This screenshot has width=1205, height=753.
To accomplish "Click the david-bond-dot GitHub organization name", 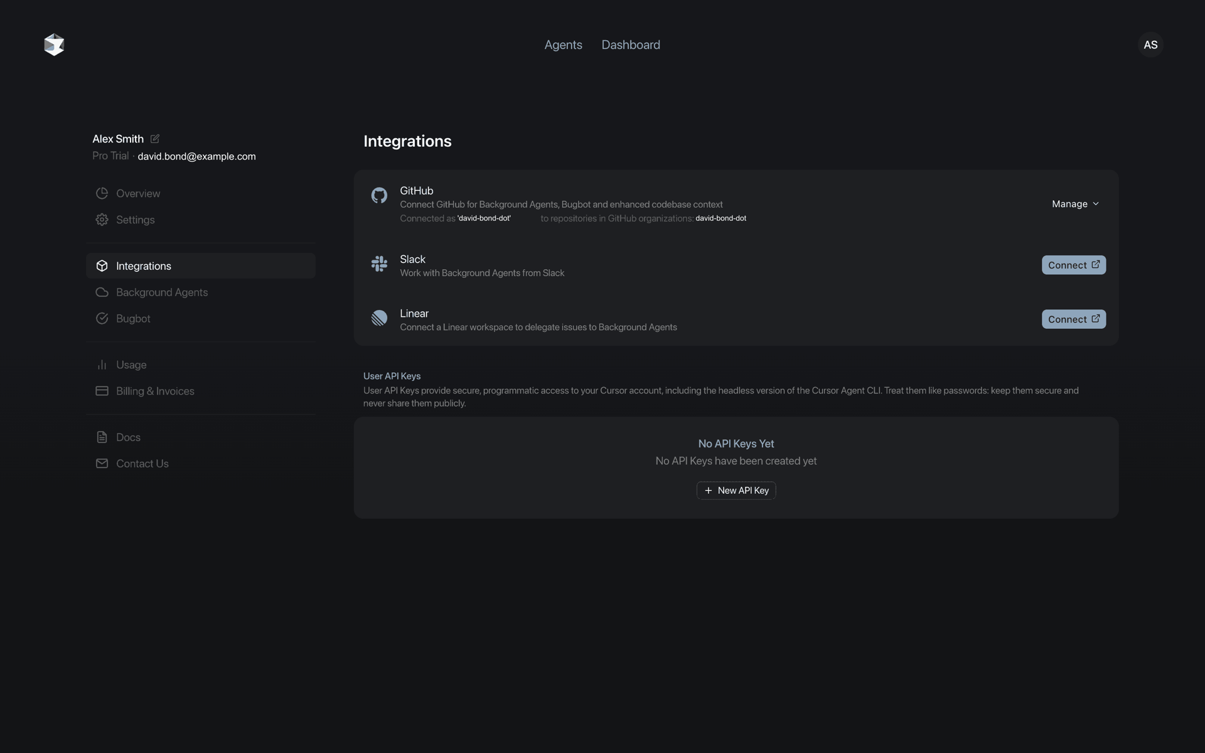I will pos(720,218).
